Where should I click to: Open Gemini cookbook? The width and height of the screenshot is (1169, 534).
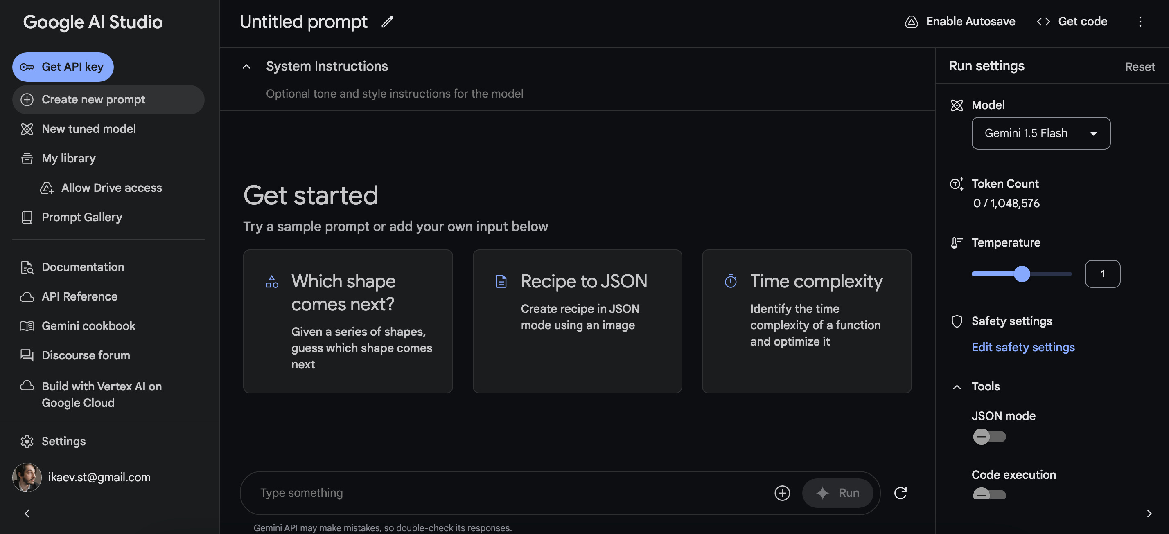[x=108, y=326]
